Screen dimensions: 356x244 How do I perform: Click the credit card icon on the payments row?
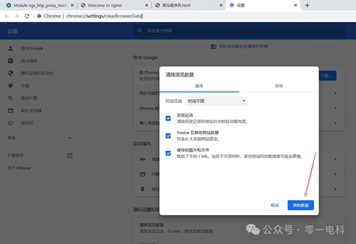(143, 175)
